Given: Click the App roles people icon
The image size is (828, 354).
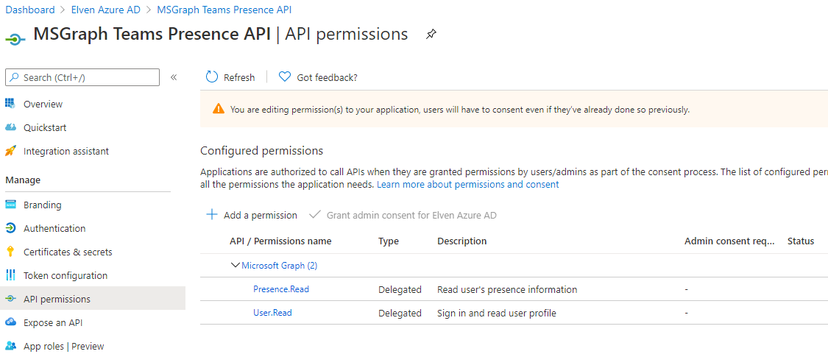Looking at the screenshot, I should coord(10,346).
